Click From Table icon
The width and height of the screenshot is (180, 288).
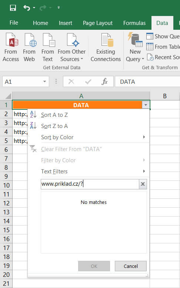point(150,46)
